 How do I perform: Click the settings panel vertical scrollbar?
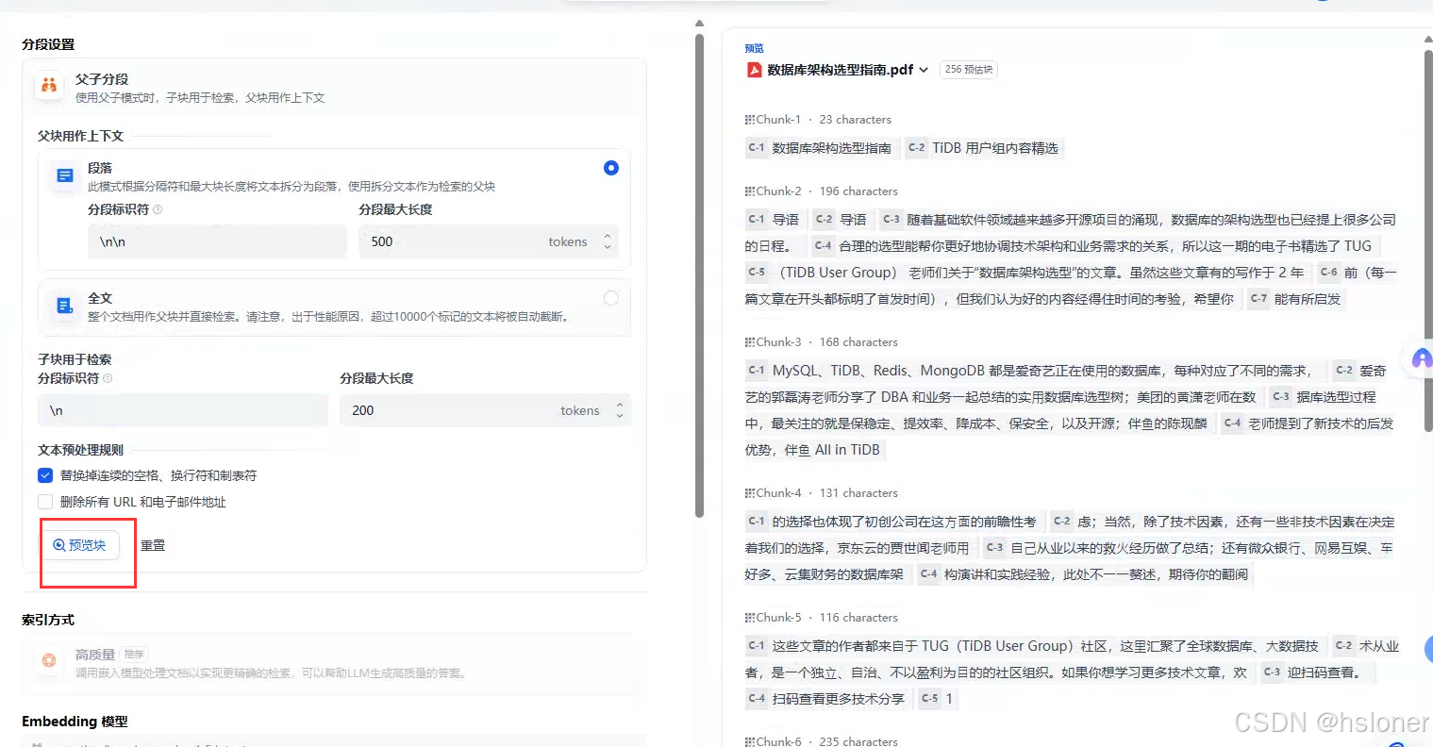point(699,274)
